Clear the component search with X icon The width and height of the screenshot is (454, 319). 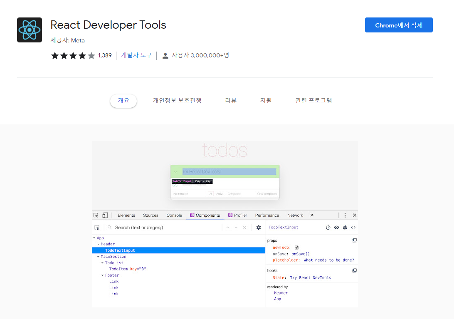pos(244,228)
